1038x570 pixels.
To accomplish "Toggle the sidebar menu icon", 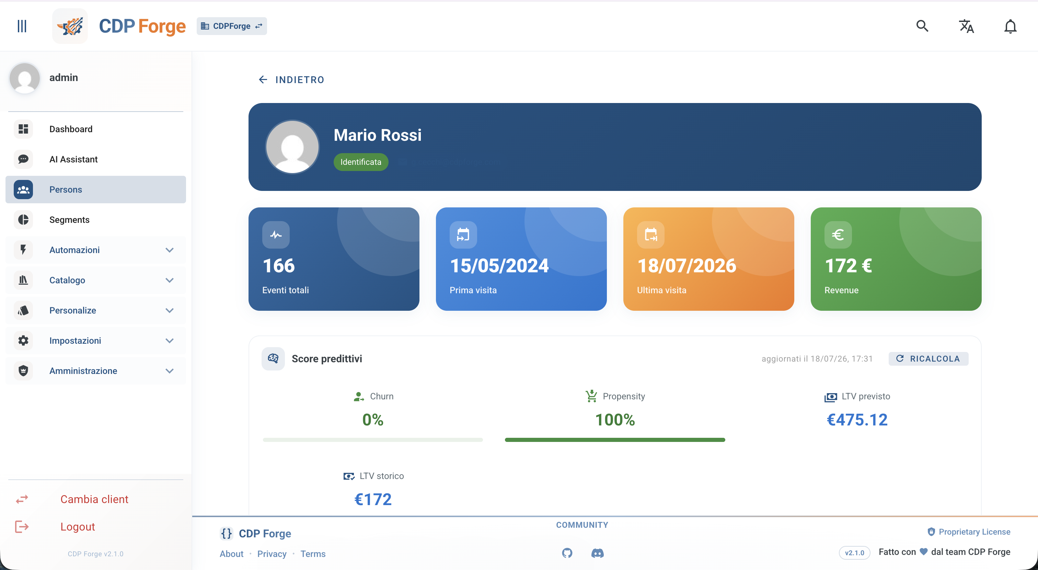I will click(22, 26).
